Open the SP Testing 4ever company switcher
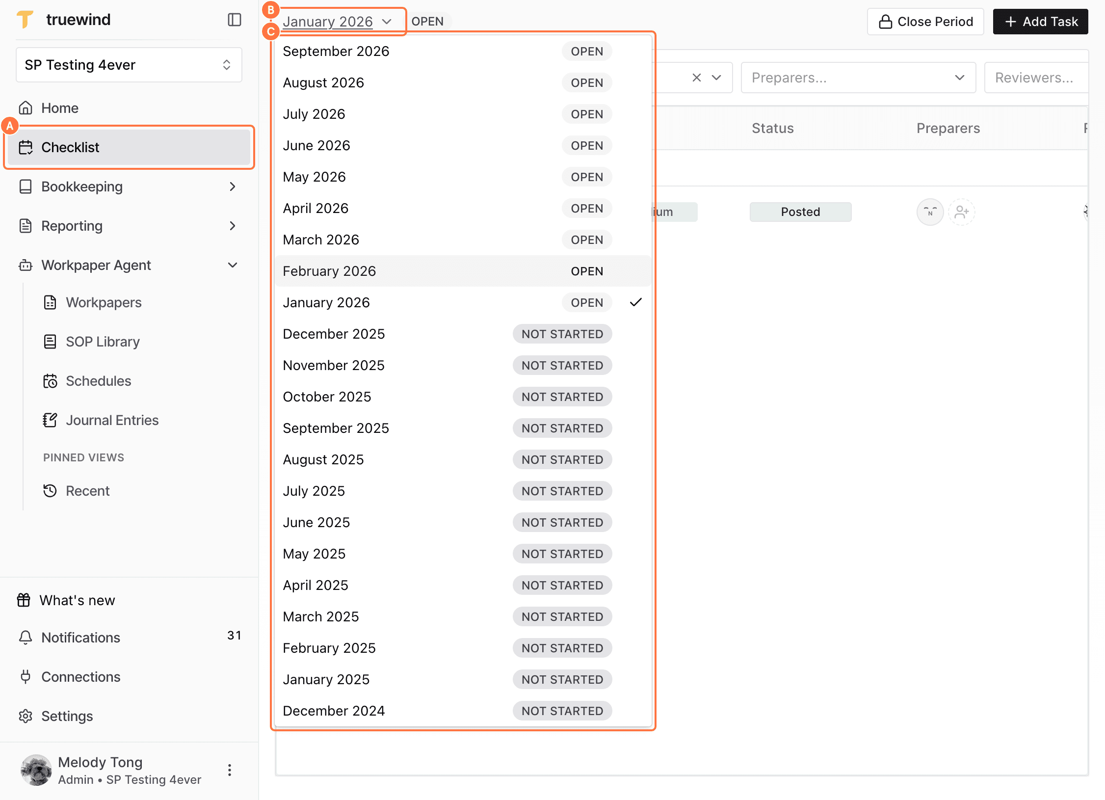 (x=129, y=65)
